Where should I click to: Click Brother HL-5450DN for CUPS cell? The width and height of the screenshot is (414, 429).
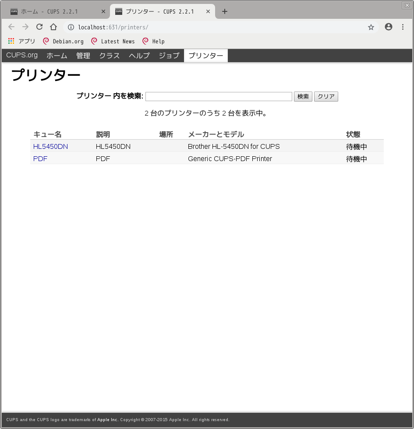click(234, 146)
